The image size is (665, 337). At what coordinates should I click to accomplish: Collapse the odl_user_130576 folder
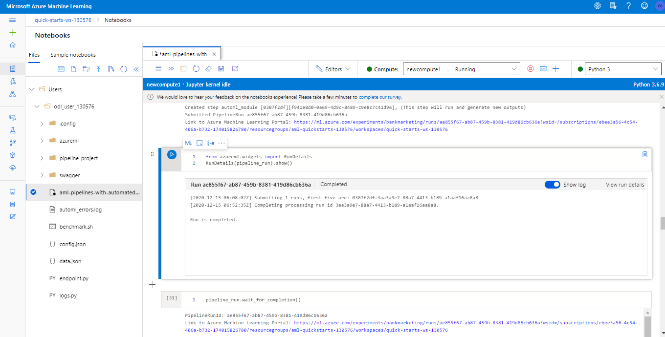click(x=37, y=106)
